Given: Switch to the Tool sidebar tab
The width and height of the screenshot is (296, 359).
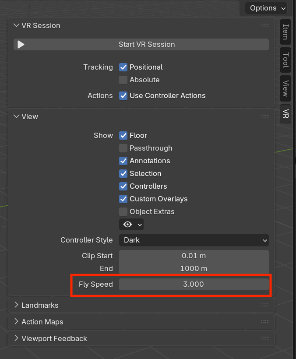Looking at the screenshot, I should pyautogui.click(x=285, y=60).
